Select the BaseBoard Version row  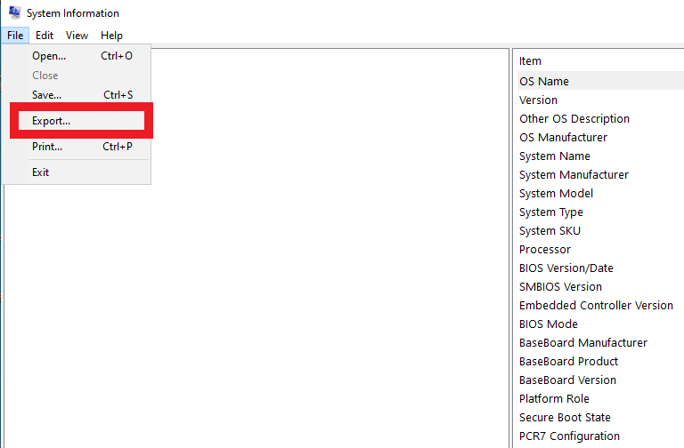click(x=600, y=380)
